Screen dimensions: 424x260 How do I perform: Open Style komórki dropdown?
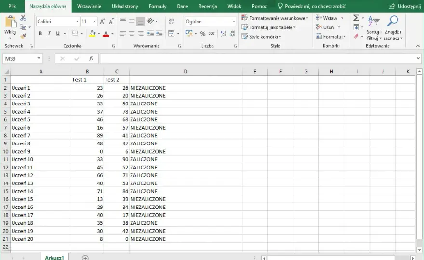coord(262,37)
